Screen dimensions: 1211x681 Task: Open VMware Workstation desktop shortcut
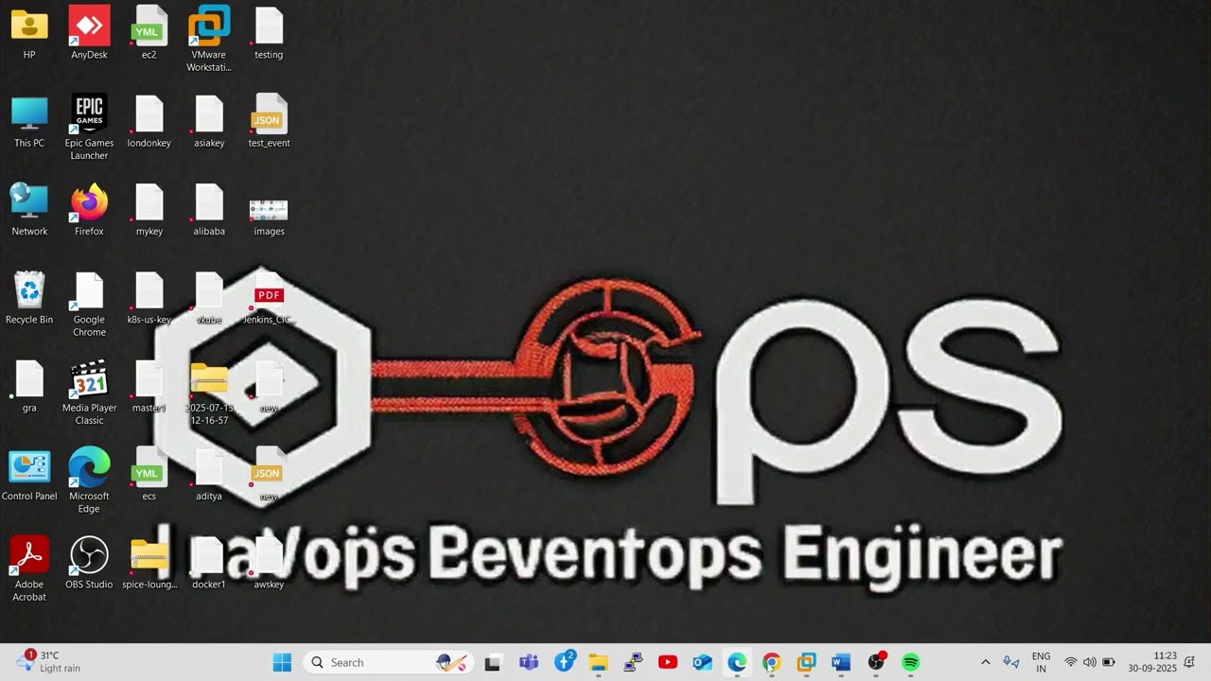(x=208, y=39)
